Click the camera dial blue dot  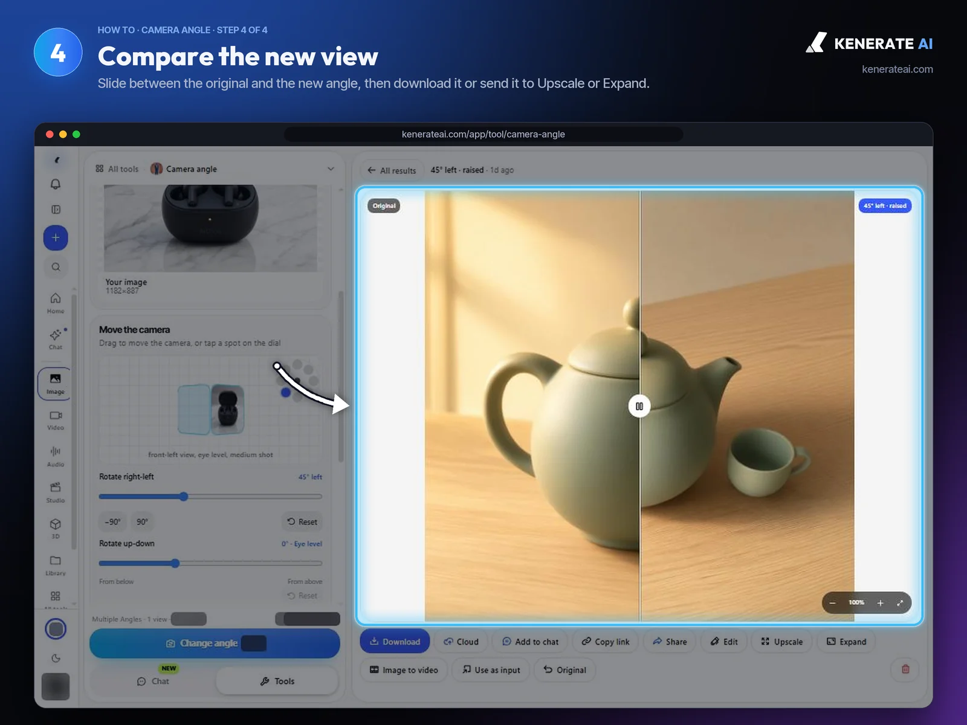(x=286, y=393)
